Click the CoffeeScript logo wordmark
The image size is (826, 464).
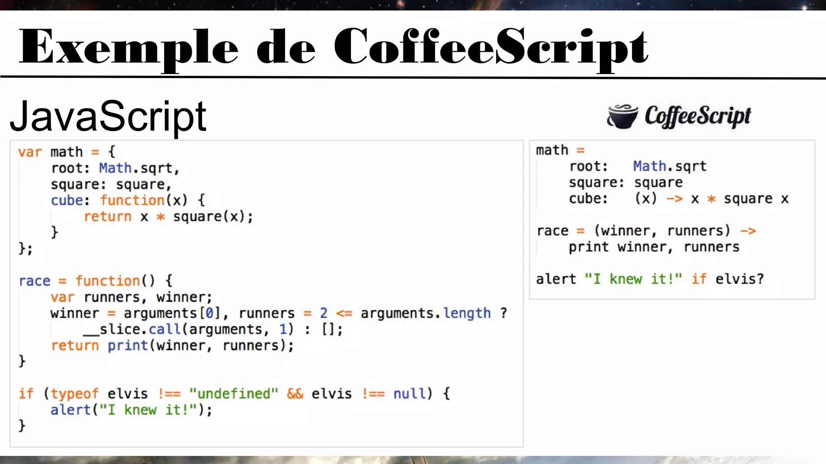click(698, 116)
